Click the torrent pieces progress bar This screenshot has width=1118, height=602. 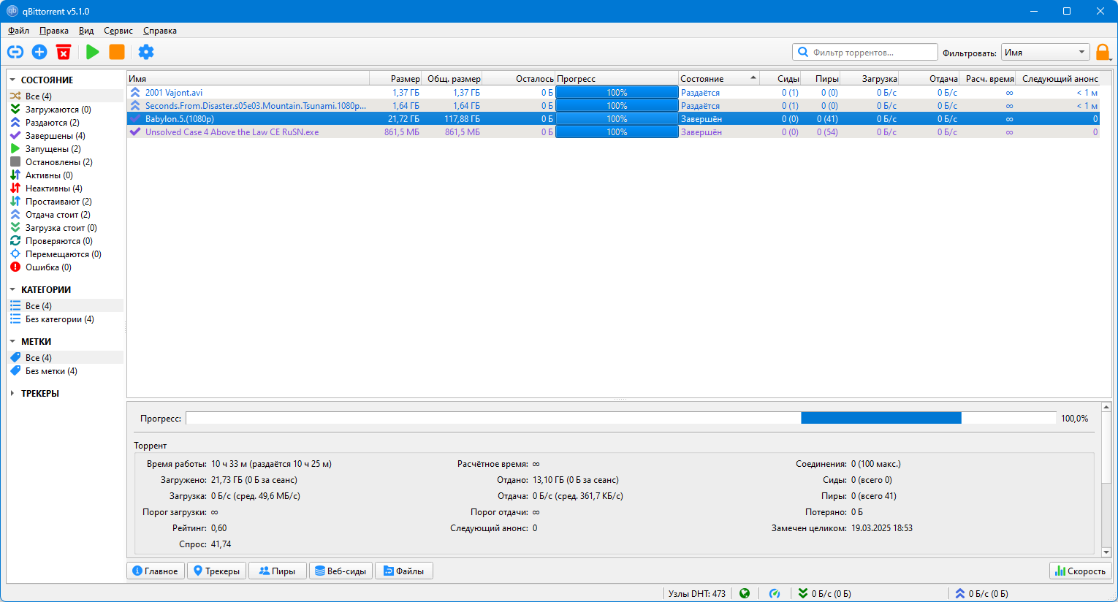[620, 418]
